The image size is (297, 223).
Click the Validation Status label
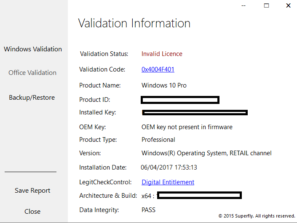point(104,54)
